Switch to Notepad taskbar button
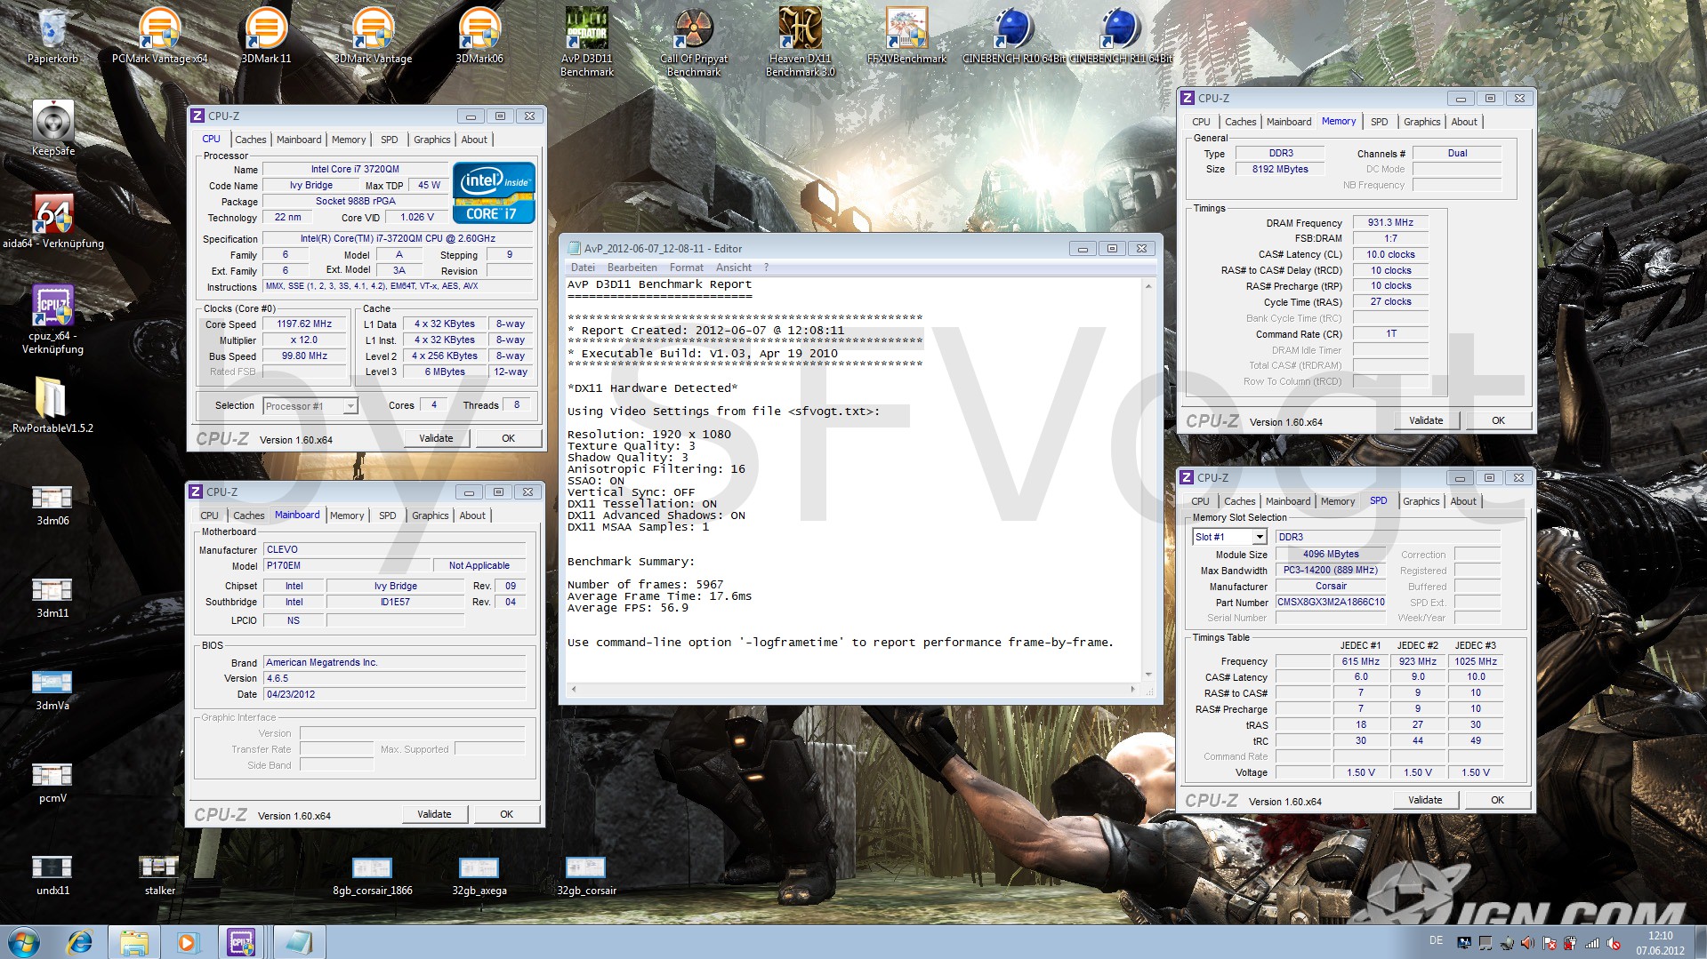This screenshot has width=1707, height=959. 299,942
